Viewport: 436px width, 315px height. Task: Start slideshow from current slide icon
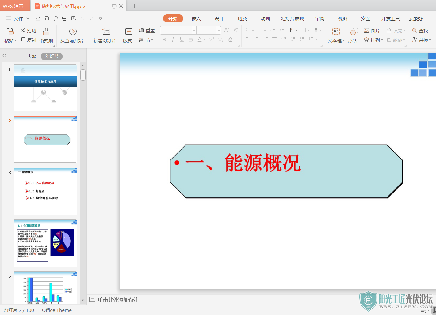73,31
